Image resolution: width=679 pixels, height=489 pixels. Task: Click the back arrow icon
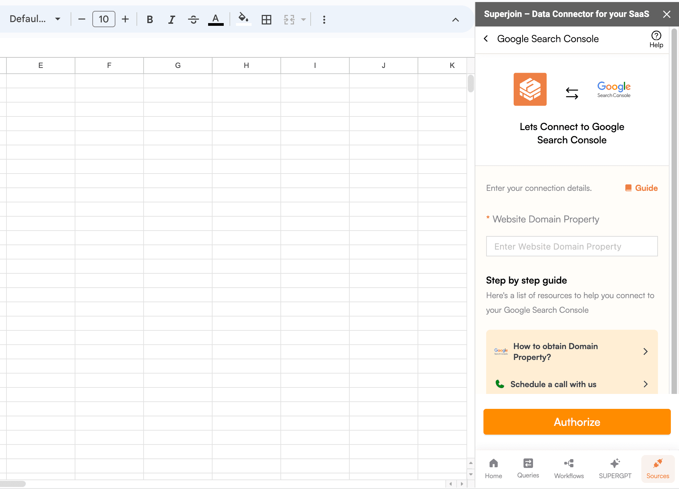pos(485,38)
